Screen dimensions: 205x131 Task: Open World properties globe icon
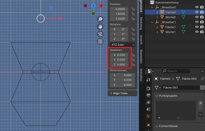pos(148,117)
